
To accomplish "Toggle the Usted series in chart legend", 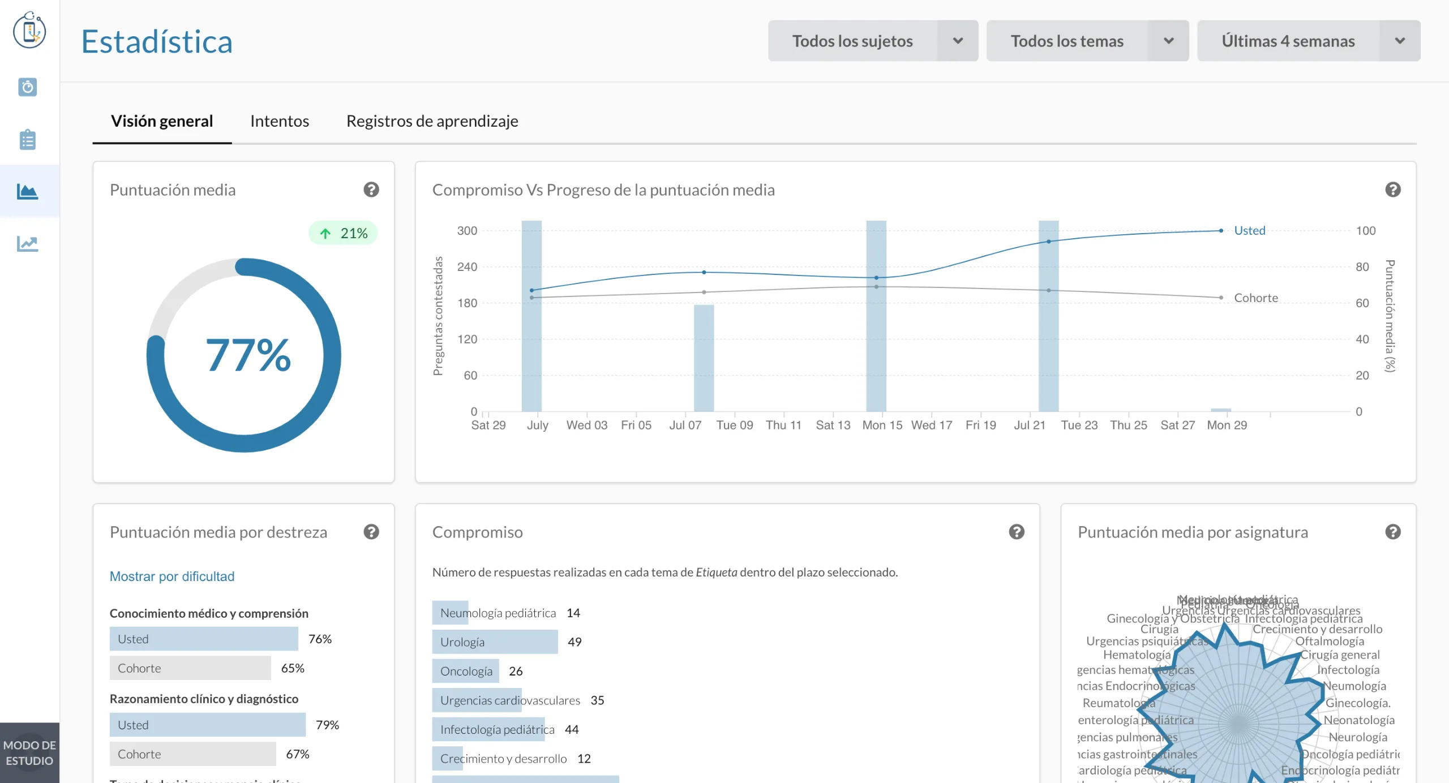I will coord(1249,230).
